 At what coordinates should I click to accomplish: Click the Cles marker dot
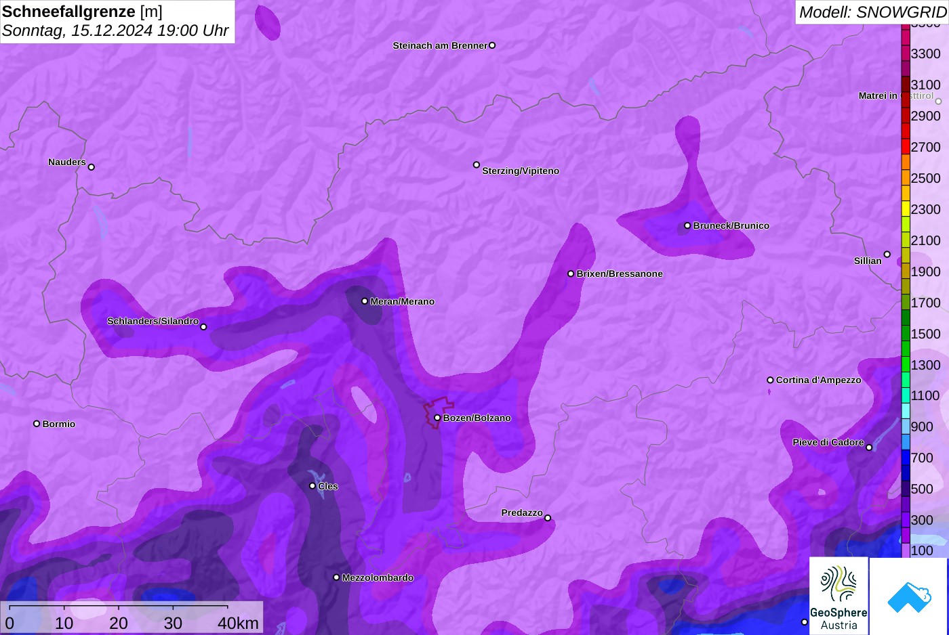coord(312,485)
